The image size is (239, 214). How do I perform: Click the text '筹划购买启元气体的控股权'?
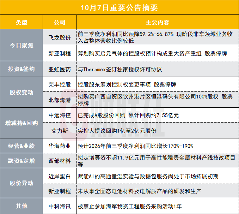point(112,53)
